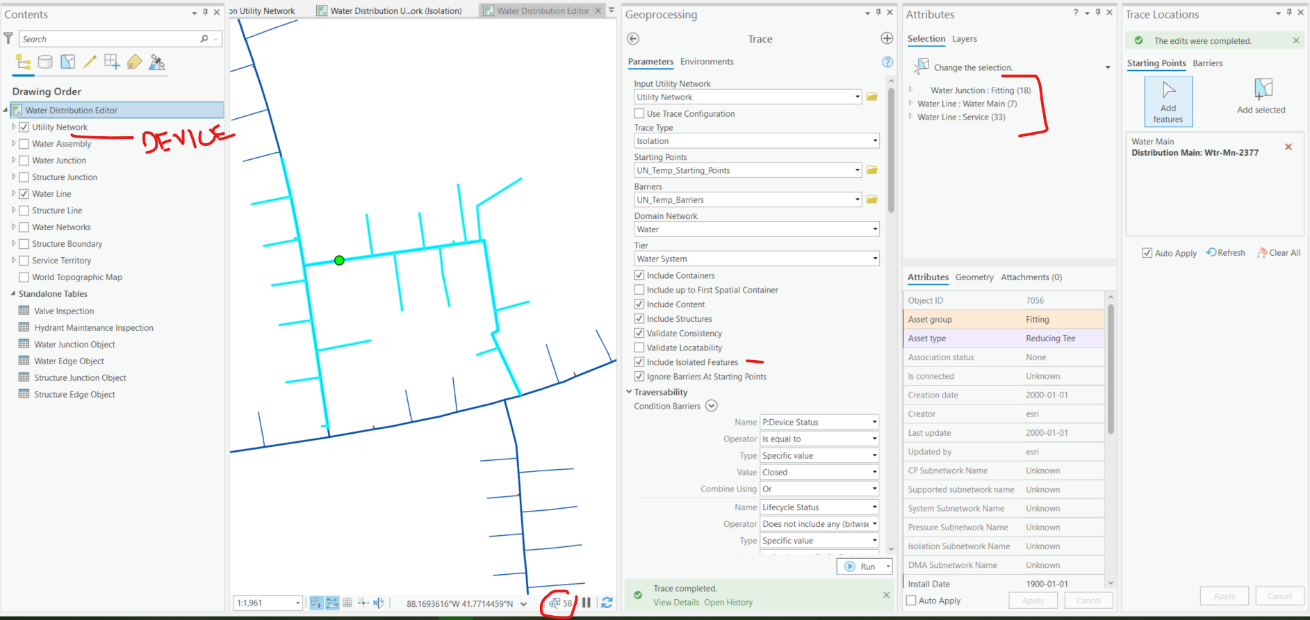Open the Contents filter funnel icon
Image resolution: width=1310 pixels, height=620 pixels.
pos(8,38)
